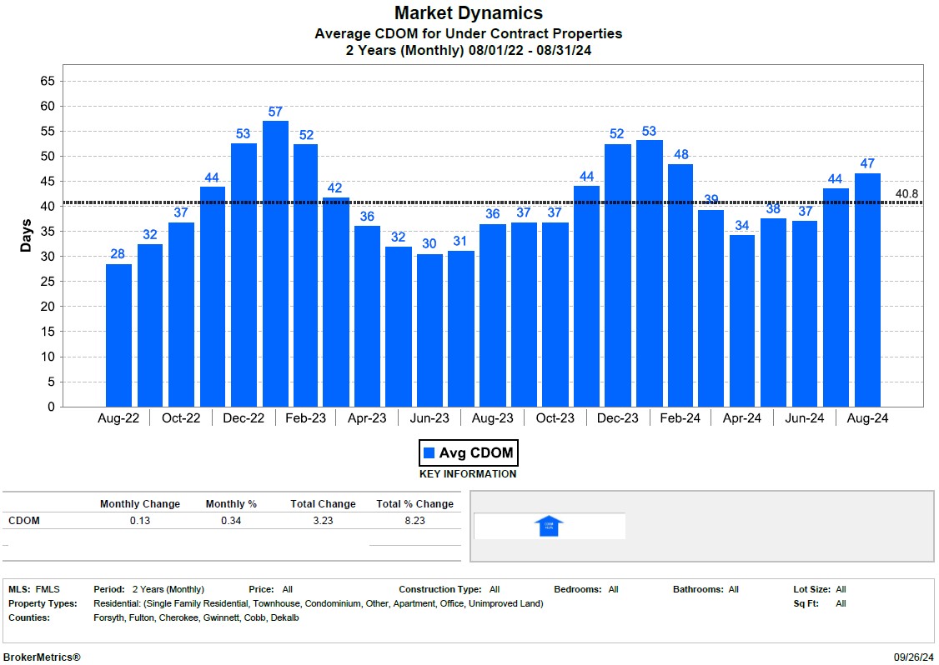Click the blue up-arrow CDOM trend icon

(549, 526)
